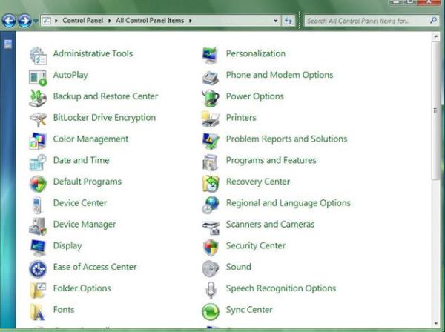Click All Control Panel Items breadcrumb

coord(150,21)
